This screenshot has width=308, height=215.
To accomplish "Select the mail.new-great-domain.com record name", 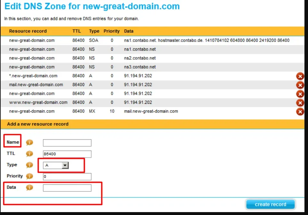I will [36, 85].
